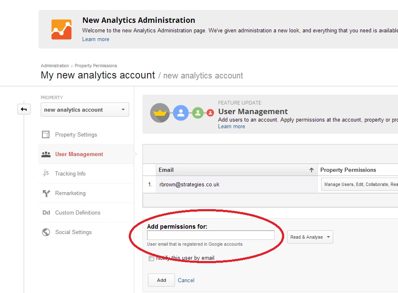
Task: Open the Read & Analyse permission dropdown
Action: tap(310, 237)
